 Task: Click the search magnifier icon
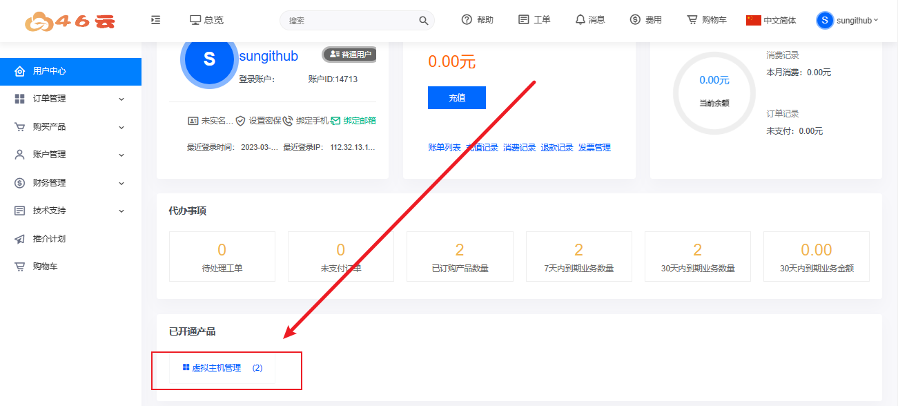(424, 21)
